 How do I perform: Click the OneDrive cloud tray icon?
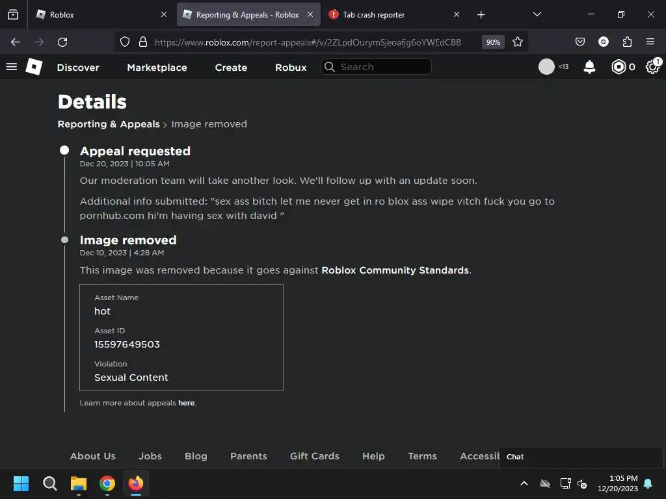pyautogui.click(x=545, y=483)
